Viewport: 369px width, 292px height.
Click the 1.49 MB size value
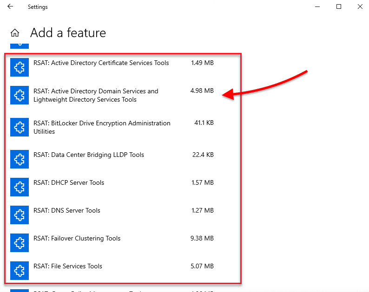point(202,63)
